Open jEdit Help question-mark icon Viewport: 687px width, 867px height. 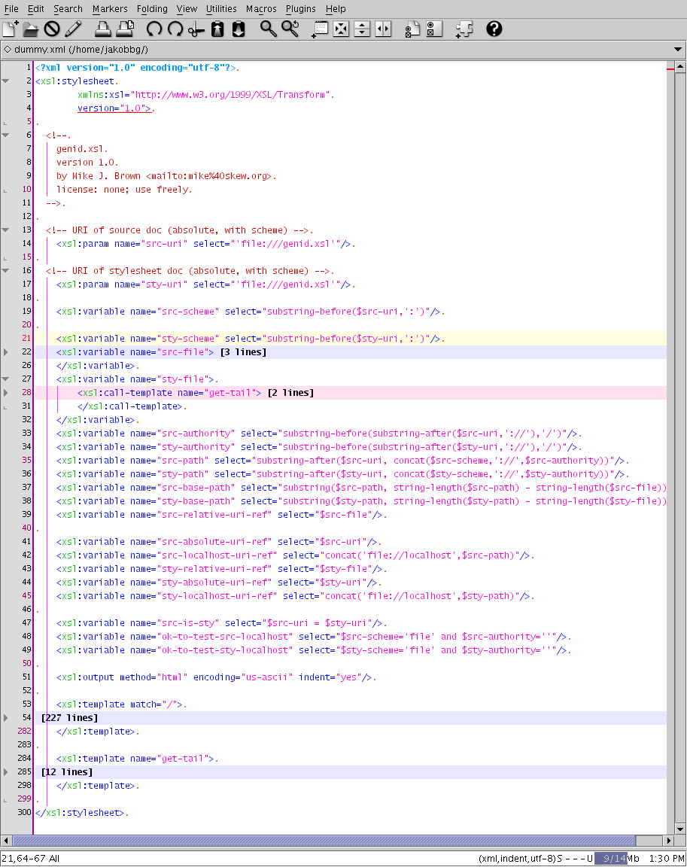coord(494,29)
